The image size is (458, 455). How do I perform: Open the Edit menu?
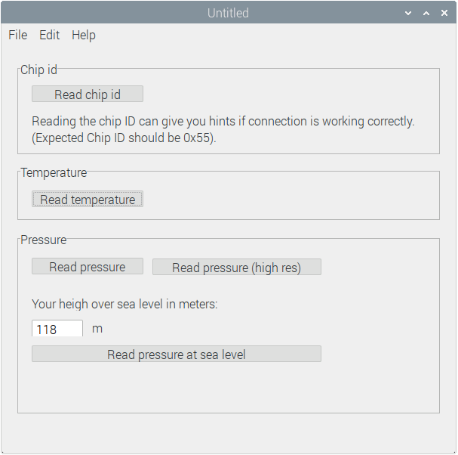50,35
